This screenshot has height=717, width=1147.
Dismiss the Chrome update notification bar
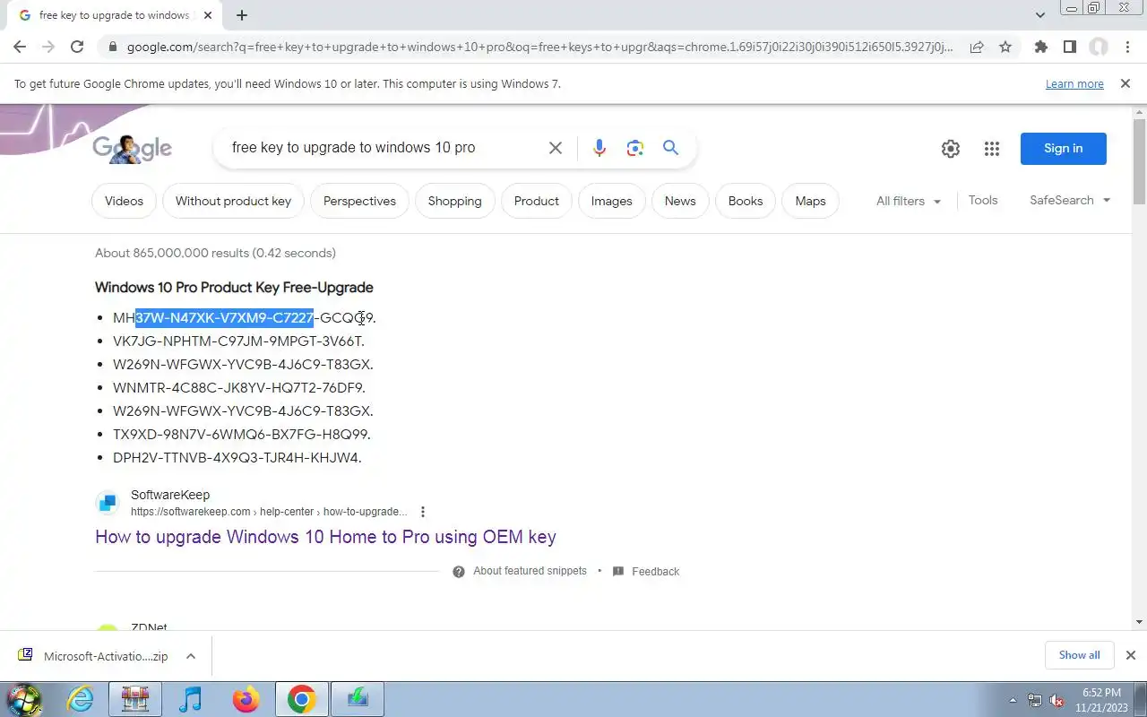point(1125,83)
